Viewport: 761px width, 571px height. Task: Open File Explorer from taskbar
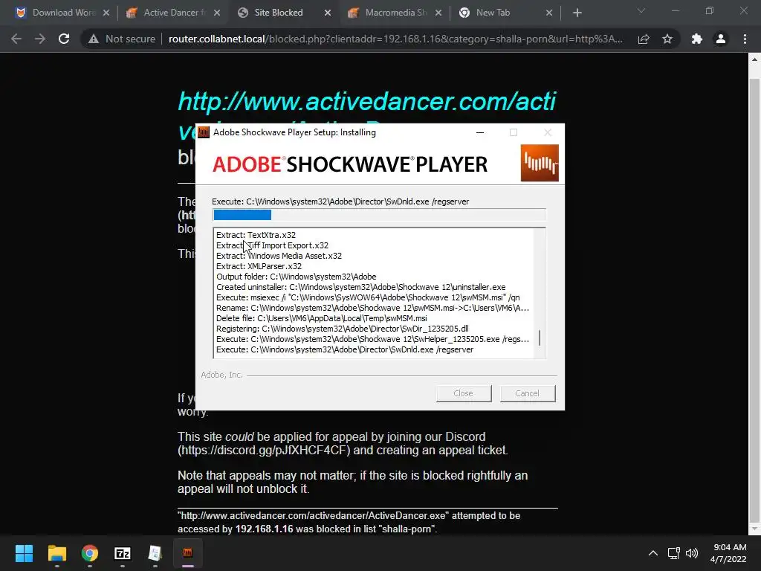pos(56,553)
